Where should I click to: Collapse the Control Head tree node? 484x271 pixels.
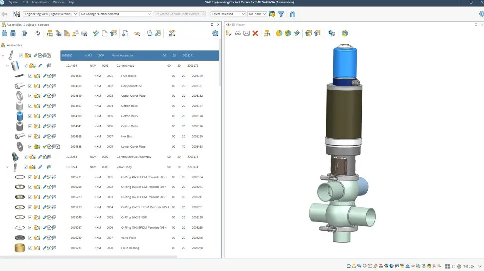7,66
